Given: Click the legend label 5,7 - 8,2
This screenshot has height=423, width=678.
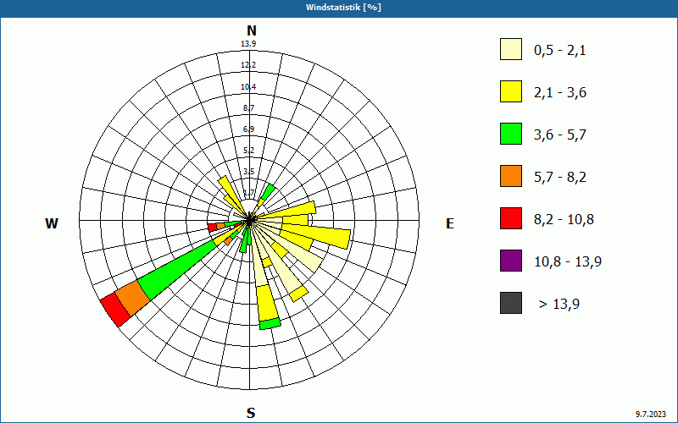Looking at the screenshot, I should [560, 178].
